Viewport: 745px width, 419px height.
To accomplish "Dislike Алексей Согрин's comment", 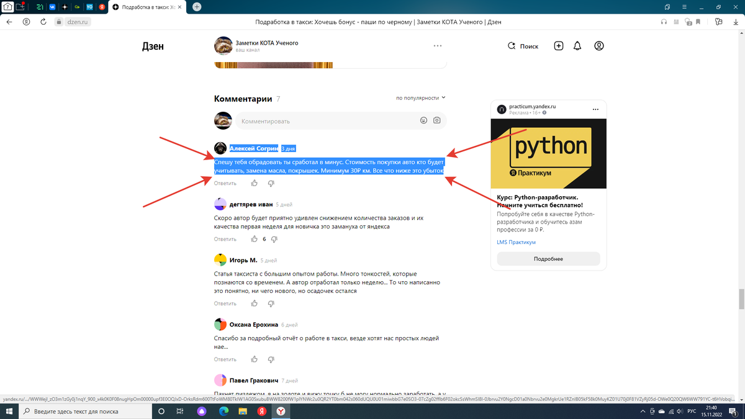I will pyautogui.click(x=271, y=183).
